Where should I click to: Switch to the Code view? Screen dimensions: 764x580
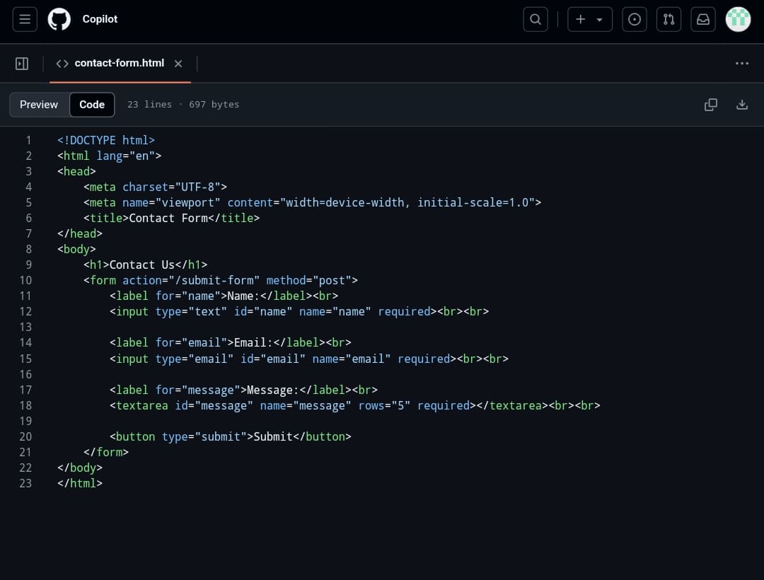click(x=92, y=105)
